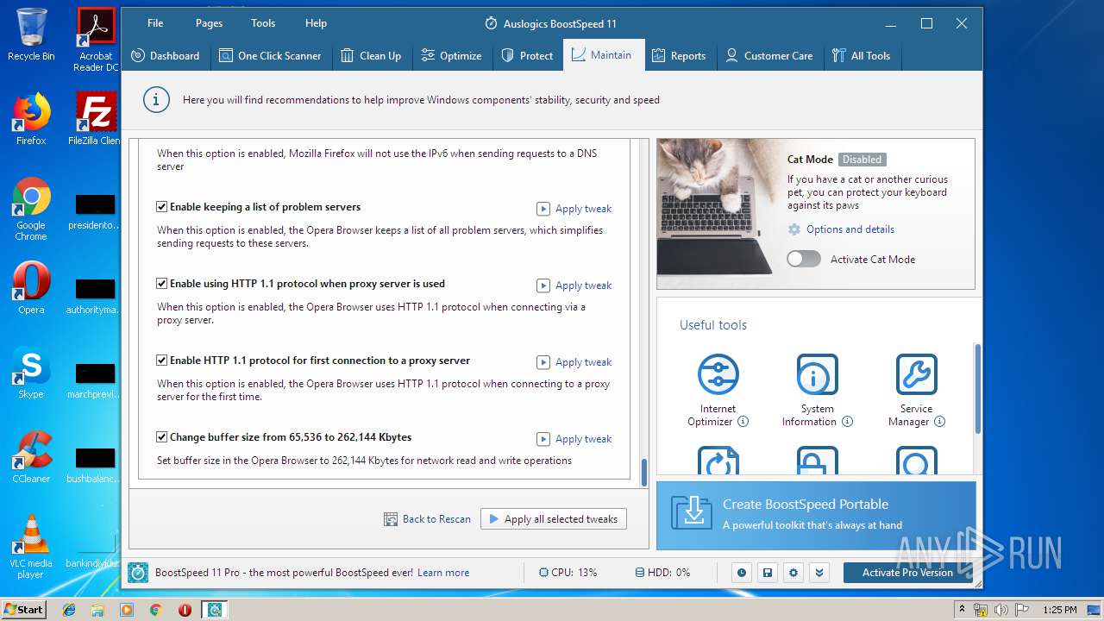Switch to the Optimize tab
This screenshot has height=621, width=1104.
click(x=451, y=55)
